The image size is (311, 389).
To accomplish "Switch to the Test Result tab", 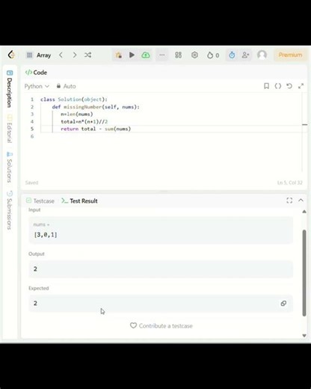I will [x=79, y=201].
